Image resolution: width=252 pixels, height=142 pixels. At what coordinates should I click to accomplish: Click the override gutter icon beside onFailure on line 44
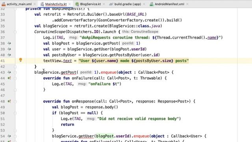9,78
